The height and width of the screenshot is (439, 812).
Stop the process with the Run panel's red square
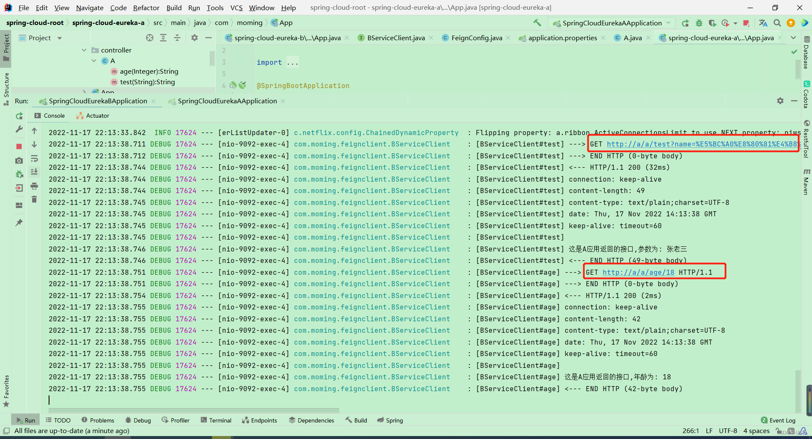click(19, 146)
